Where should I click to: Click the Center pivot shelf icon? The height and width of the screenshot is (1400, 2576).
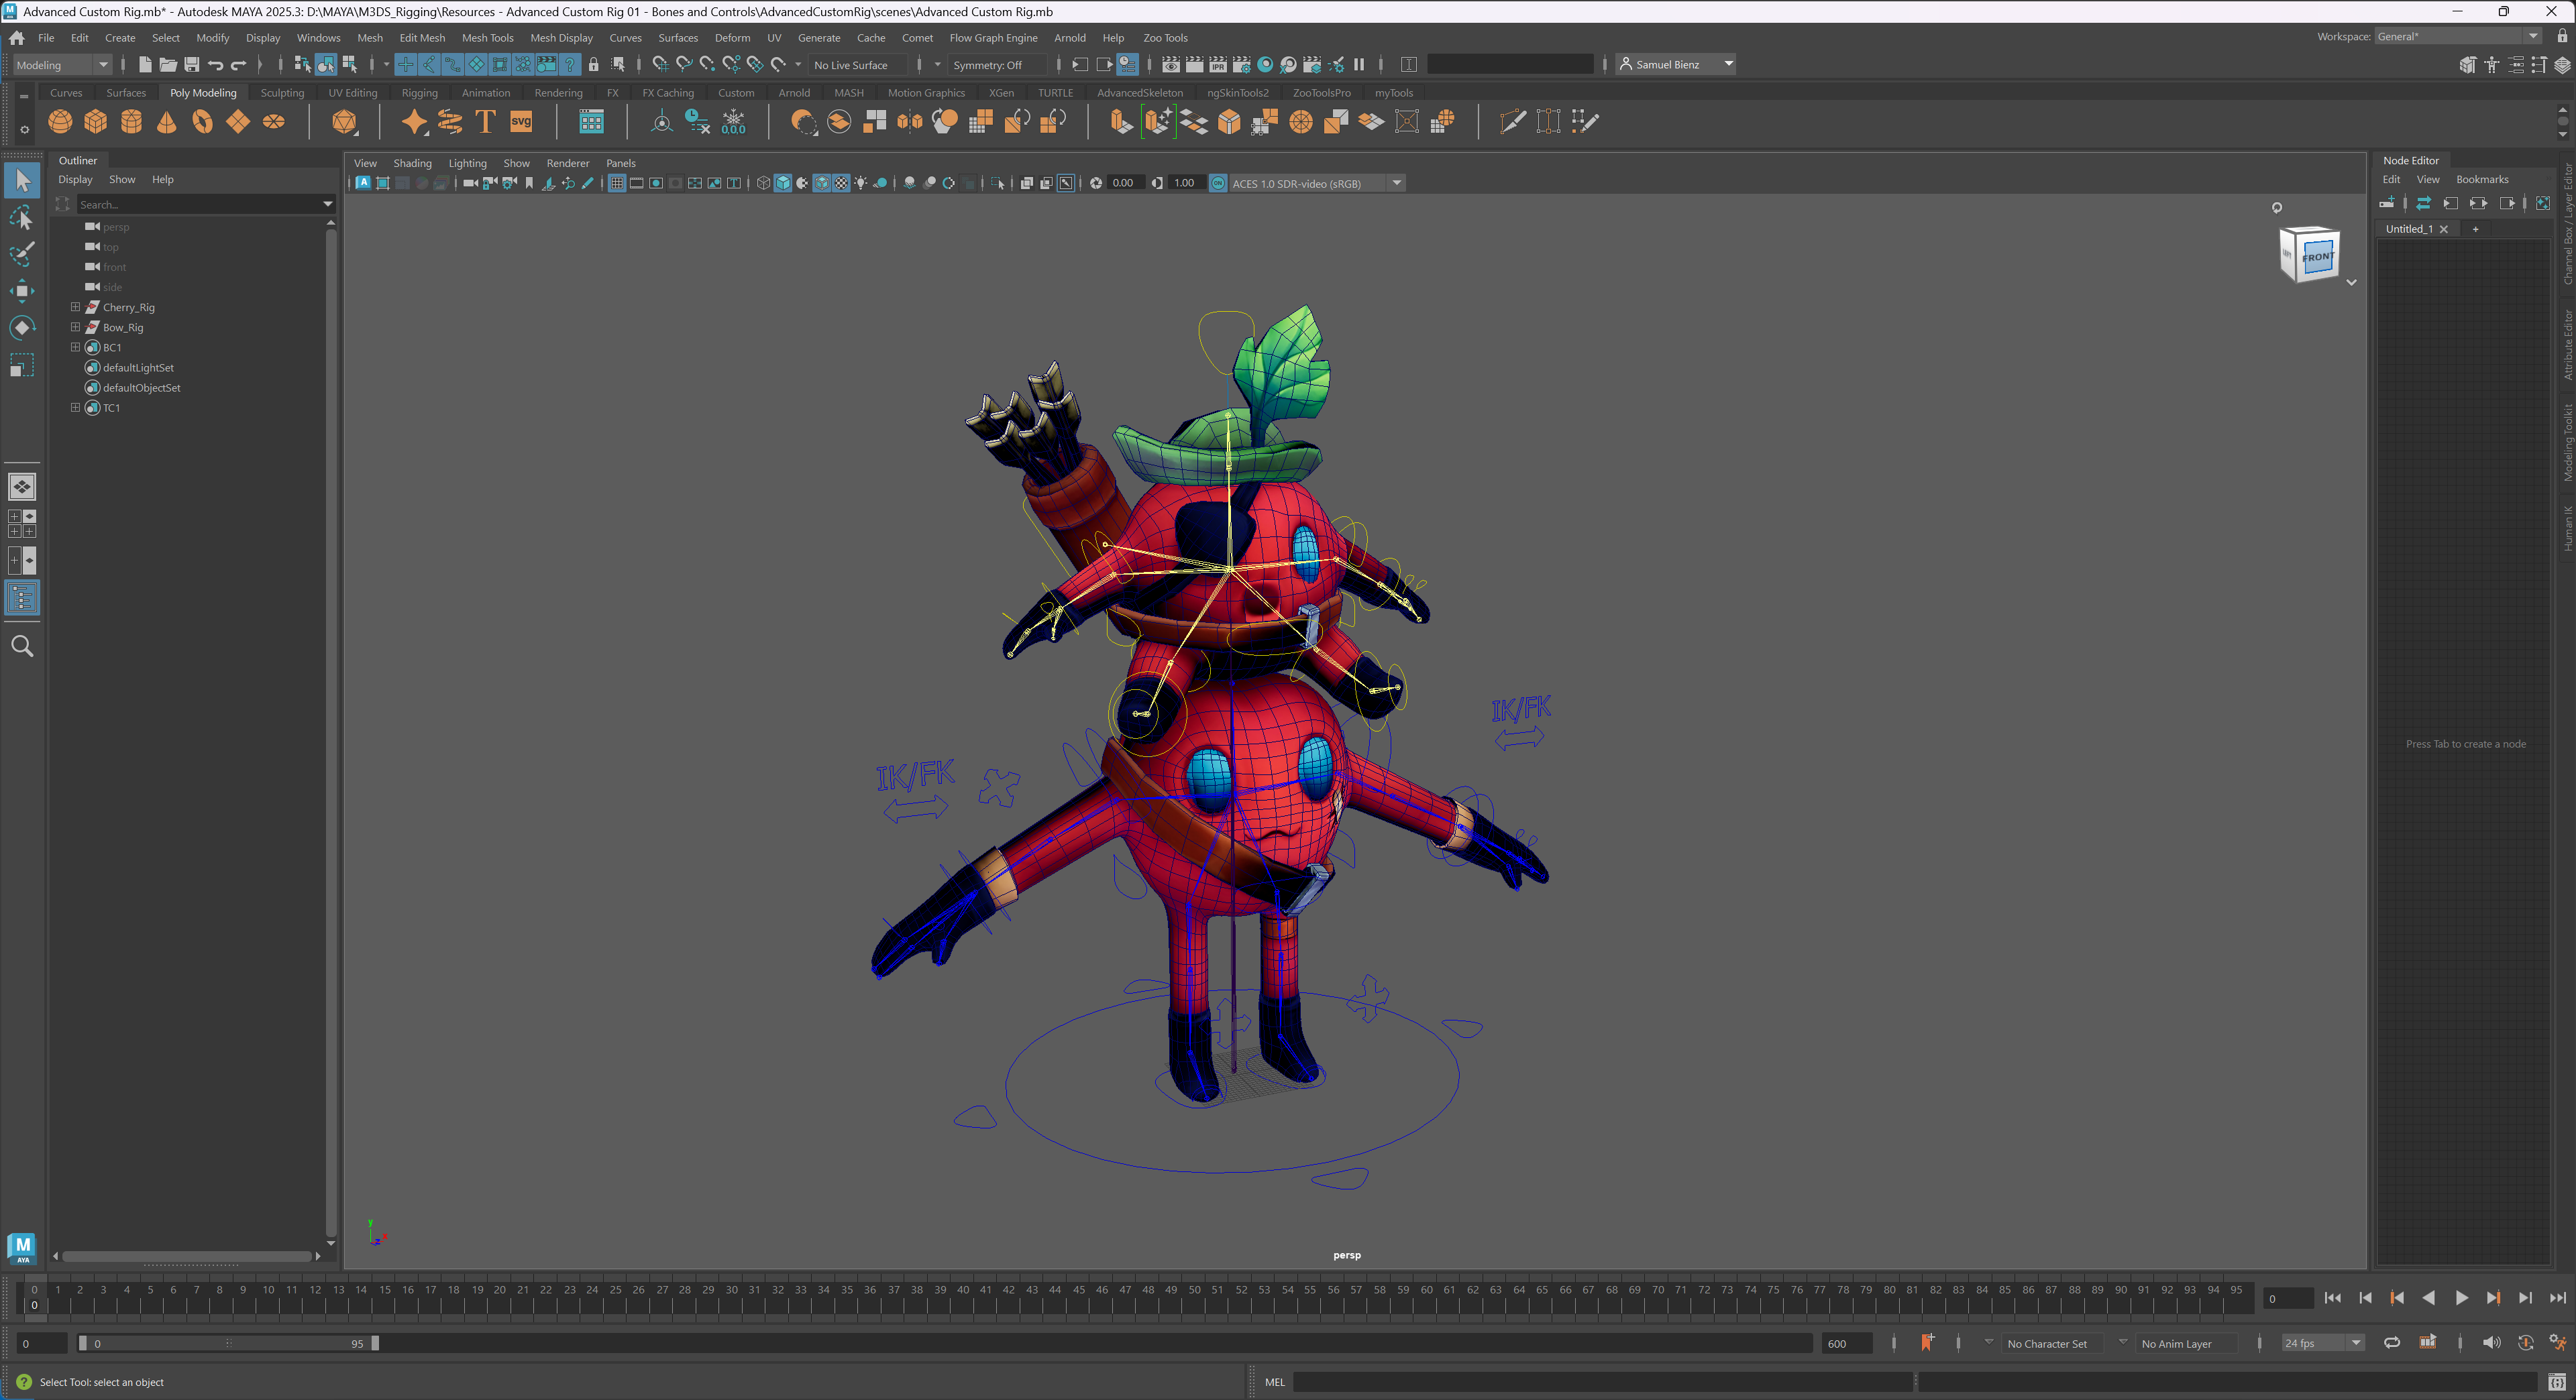coord(661,122)
